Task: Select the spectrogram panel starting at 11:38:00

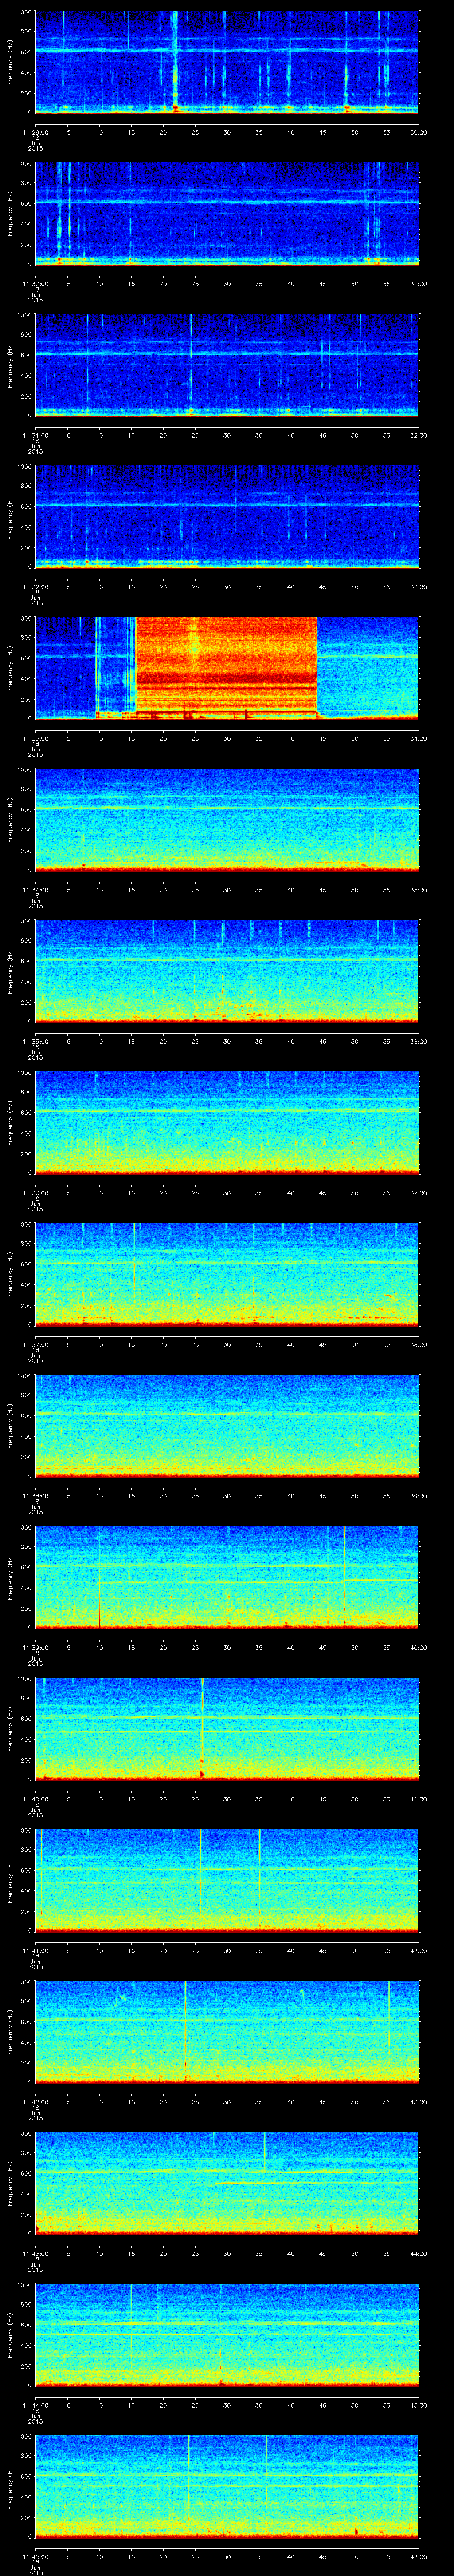Action: coord(227,1426)
